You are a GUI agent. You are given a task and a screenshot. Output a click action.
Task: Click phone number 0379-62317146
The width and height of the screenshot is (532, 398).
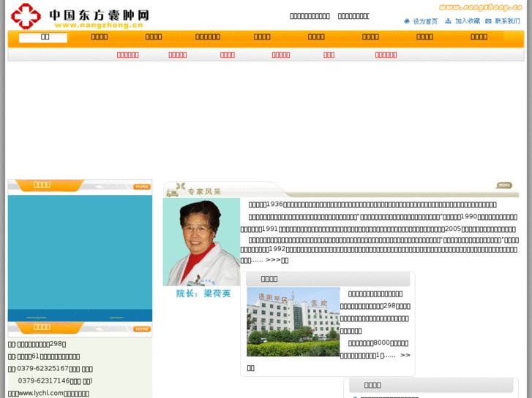(x=44, y=380)
